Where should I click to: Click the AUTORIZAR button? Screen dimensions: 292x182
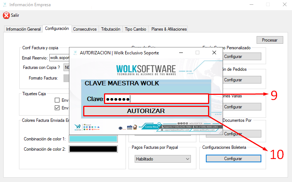pos(146,111)
